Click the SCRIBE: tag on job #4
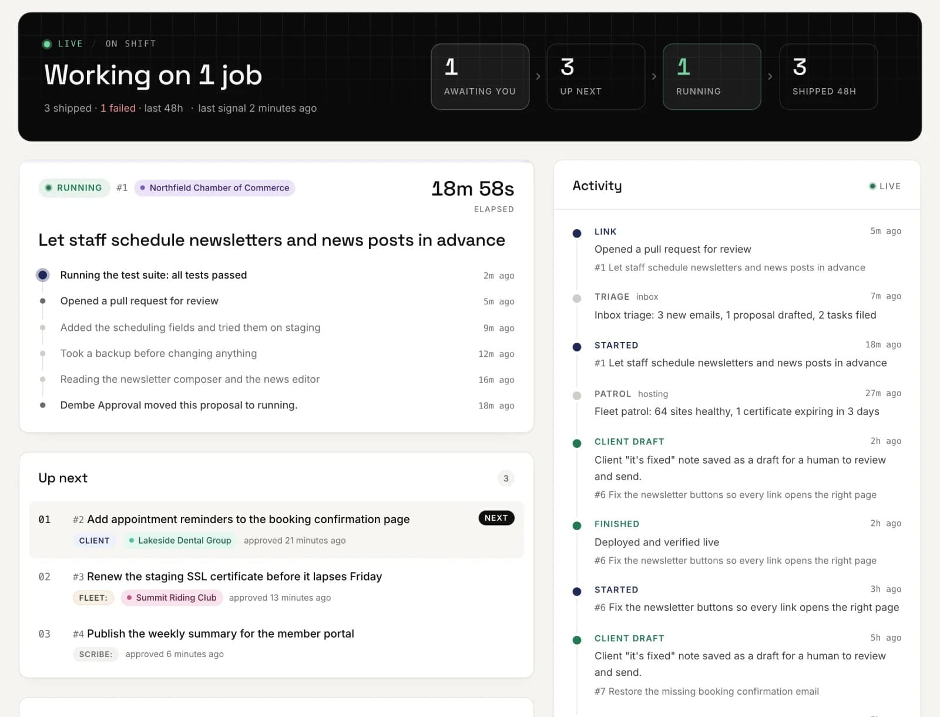Viewport: 940px width, 717px height. click(x=96, y=654)
